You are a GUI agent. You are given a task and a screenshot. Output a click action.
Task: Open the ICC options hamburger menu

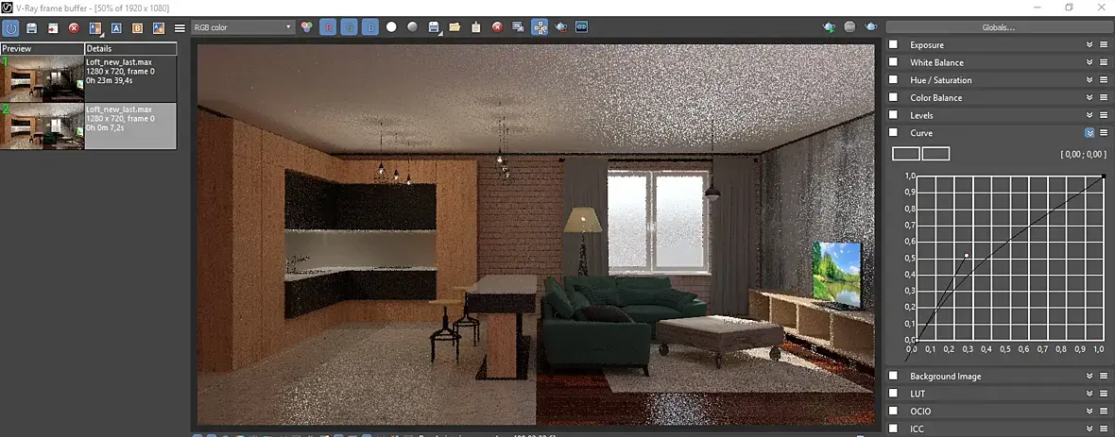click(x=1105, y=429)
